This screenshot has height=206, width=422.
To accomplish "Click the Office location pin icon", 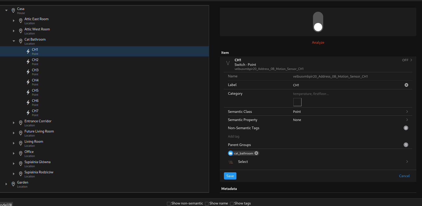I will pos(21,153).
